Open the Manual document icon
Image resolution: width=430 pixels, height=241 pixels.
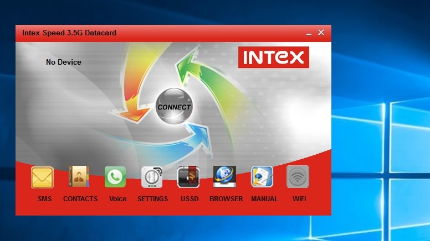262,177
